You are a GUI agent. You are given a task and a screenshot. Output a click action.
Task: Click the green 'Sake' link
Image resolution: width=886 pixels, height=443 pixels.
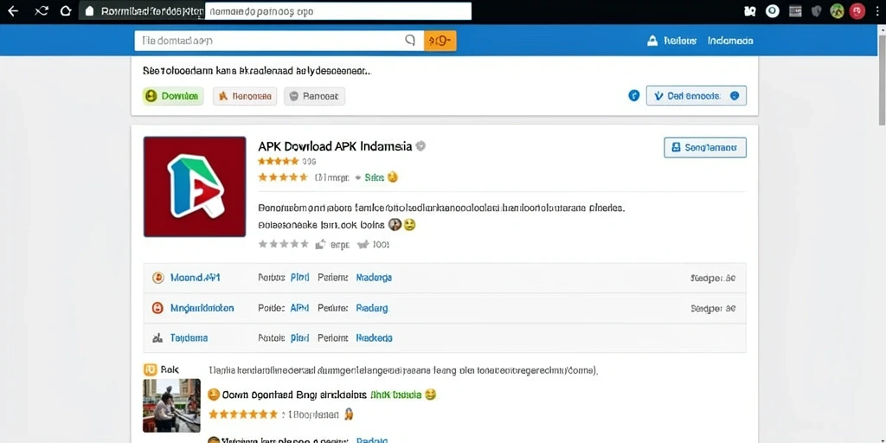[374, 177]
